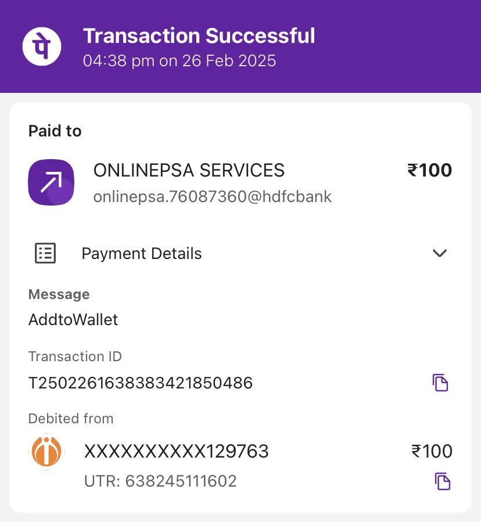Open the ONLINEPSA SERVICES payee name
Viewport: 481px width, 522px height.
189,170
